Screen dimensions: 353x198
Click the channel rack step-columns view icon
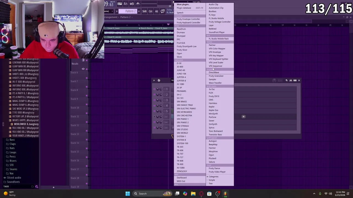(x=295, y=80)
